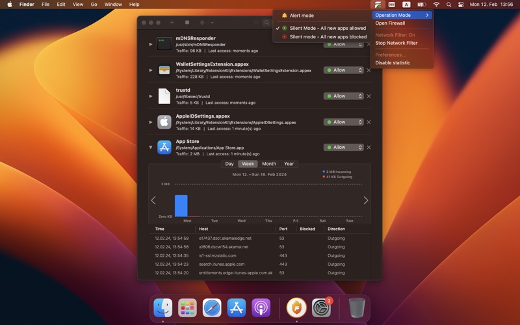Click Stop Network Filter
520x325 pixels.
[402, 43]
